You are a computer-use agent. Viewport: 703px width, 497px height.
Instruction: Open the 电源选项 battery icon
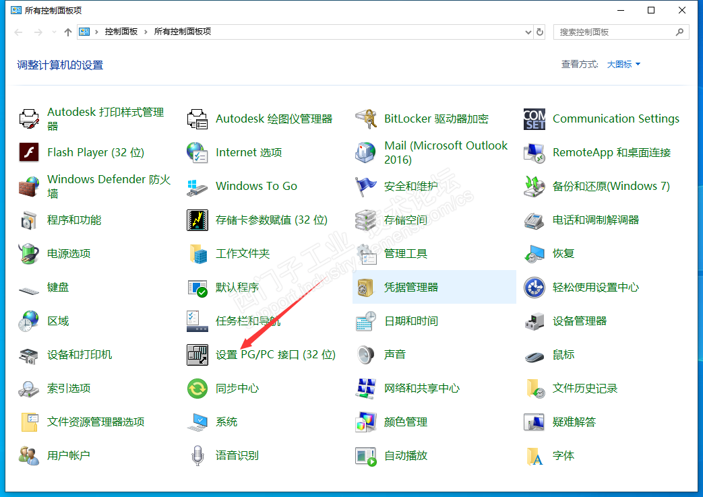click(29, 254)
